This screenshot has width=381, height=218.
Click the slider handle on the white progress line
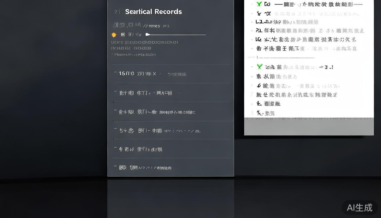click(x=147, y=34)
